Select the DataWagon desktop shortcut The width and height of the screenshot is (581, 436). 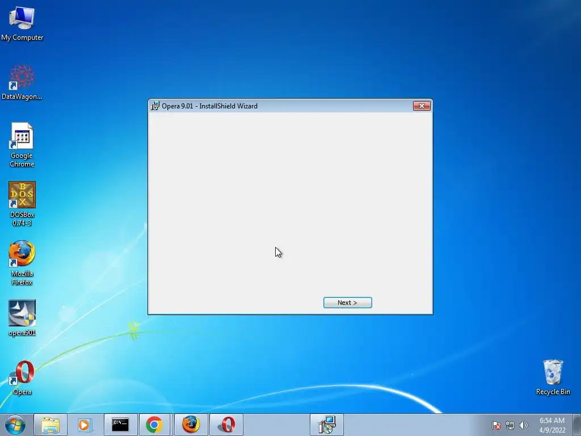click(x=22, y=82)
